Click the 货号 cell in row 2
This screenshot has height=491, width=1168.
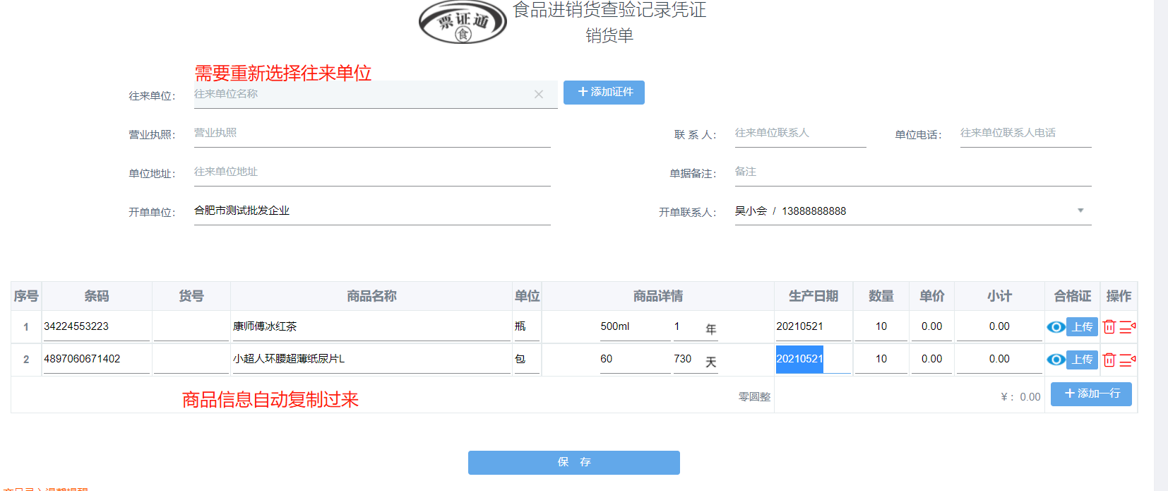(191, 359)
